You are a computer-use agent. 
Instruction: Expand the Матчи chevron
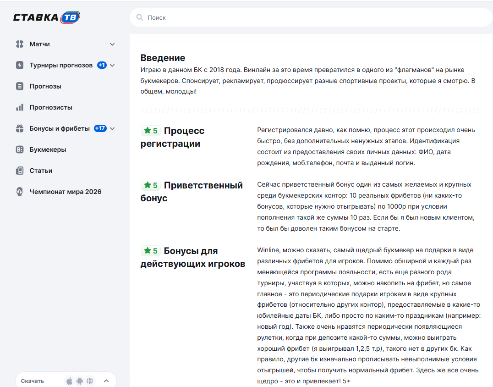tap(112, 44)
